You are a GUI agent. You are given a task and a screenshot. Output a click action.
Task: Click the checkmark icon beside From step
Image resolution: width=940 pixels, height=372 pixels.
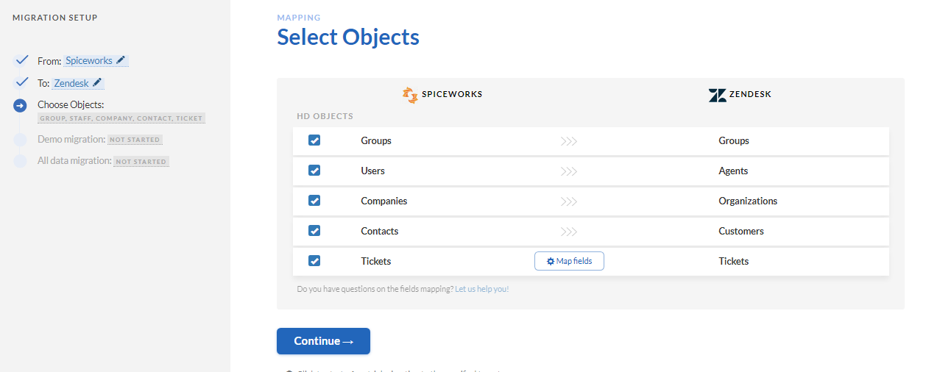21,60
